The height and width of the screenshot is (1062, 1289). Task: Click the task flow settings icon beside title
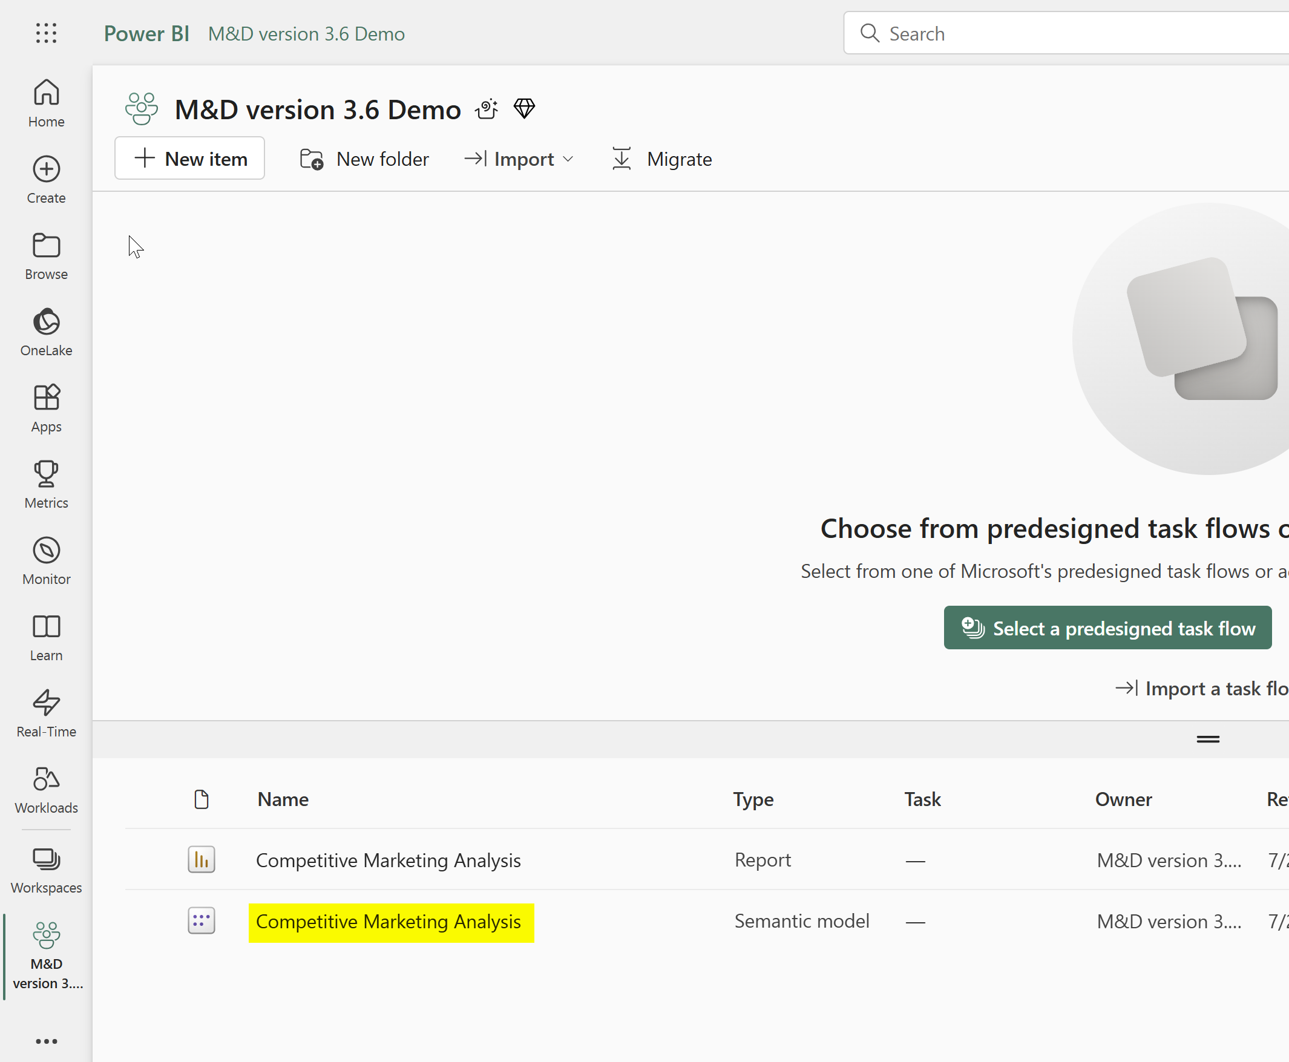click(x=487, y=109)
